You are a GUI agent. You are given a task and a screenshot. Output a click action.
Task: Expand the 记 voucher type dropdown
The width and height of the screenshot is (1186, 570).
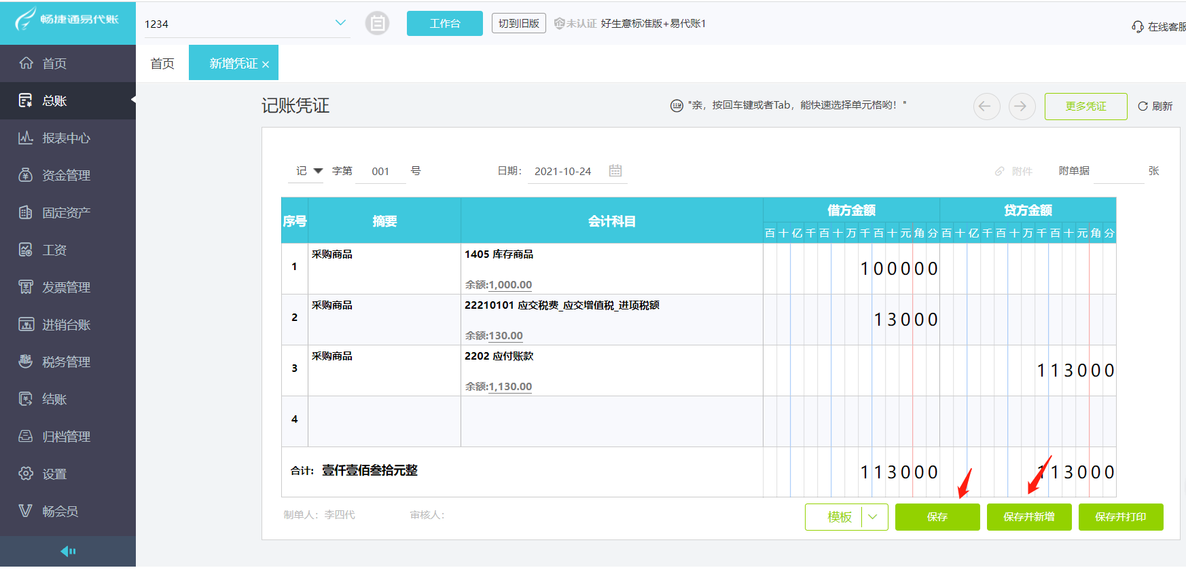pos(318,171)
